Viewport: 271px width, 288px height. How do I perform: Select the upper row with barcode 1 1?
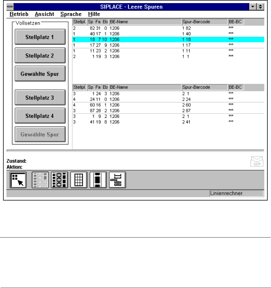[168, 57]
